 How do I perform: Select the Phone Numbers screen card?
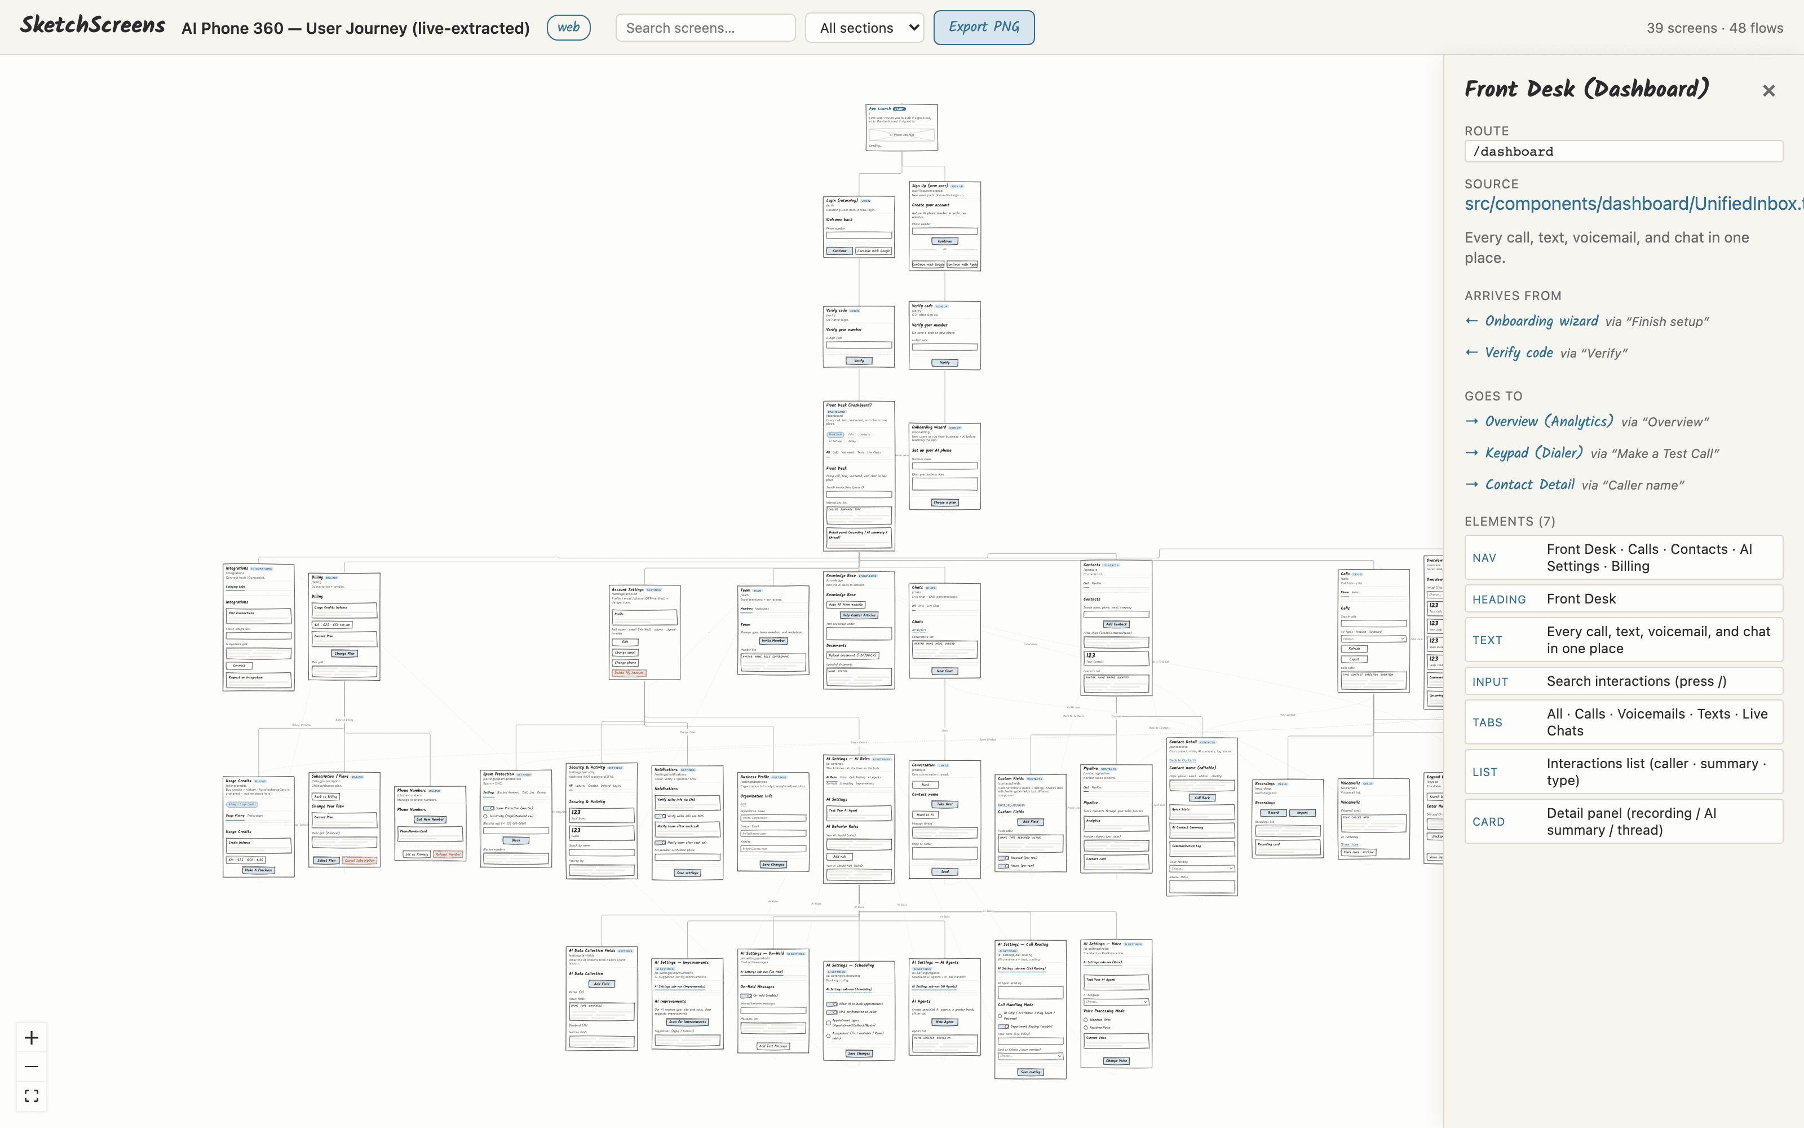(430, 823)
